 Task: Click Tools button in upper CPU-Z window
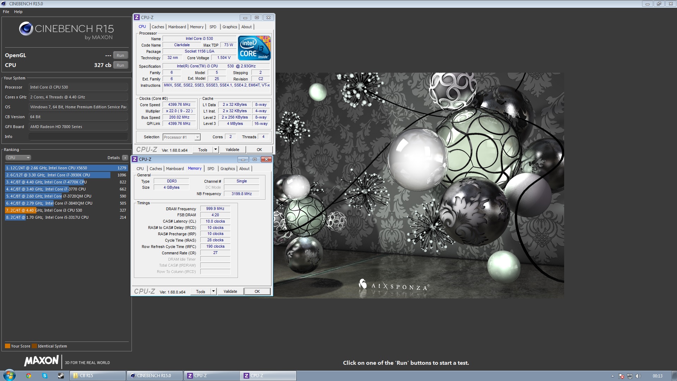pyautogui.click(x=203, y=150)
